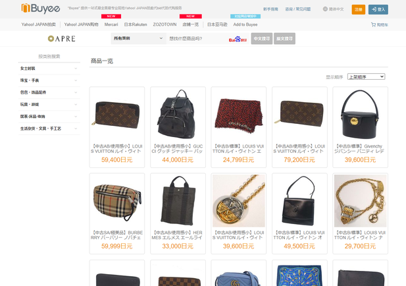
Task: Open the 所有类别 category dropdown
Action: point(138,38)
